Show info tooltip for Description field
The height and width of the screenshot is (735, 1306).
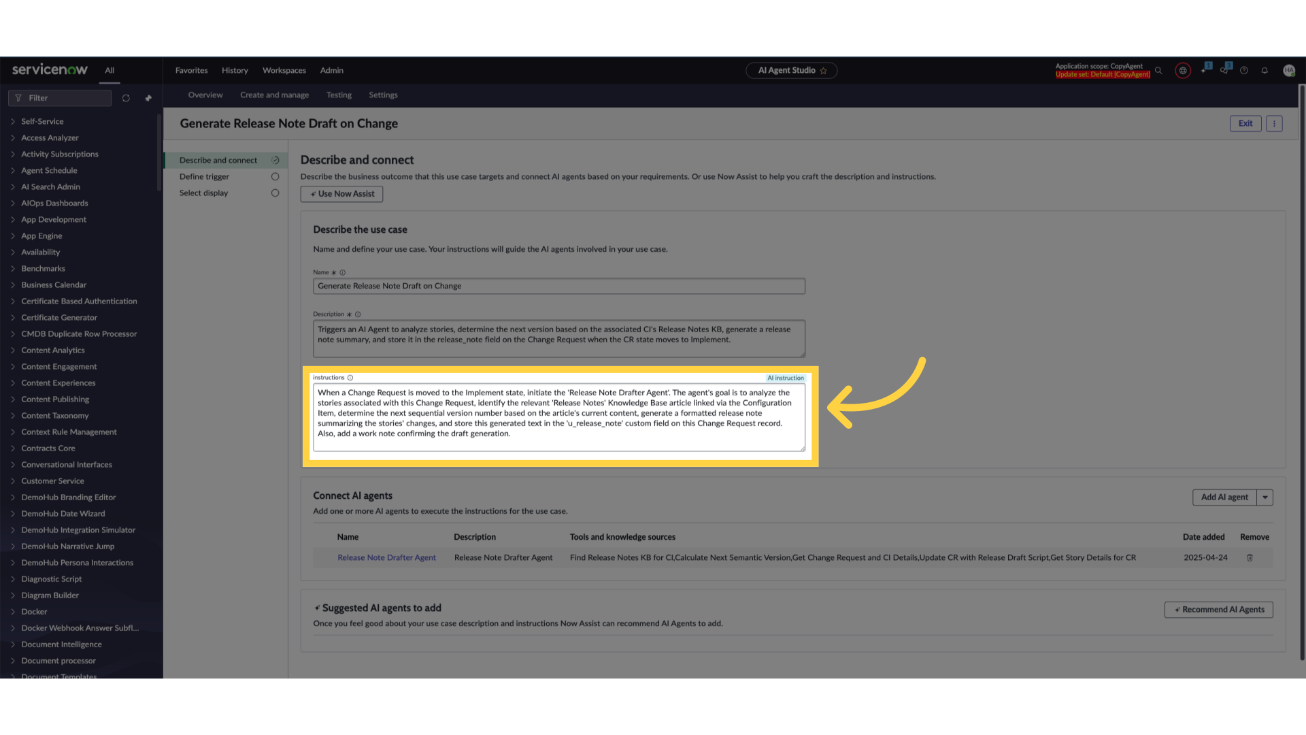(x=358, y=314)
